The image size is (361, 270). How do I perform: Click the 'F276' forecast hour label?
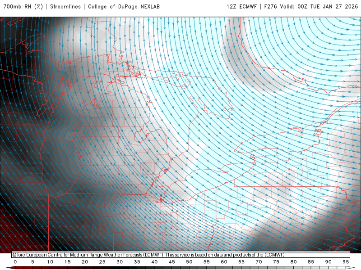[x=270, y=6]
